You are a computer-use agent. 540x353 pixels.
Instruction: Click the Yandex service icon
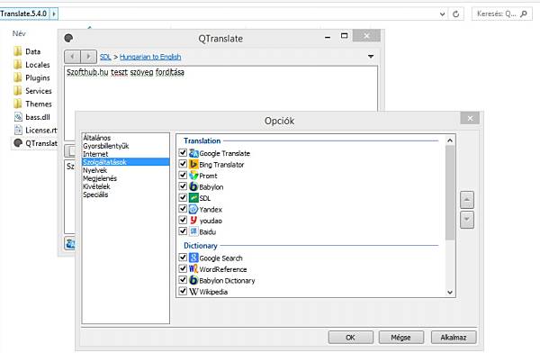coord(193,209)
